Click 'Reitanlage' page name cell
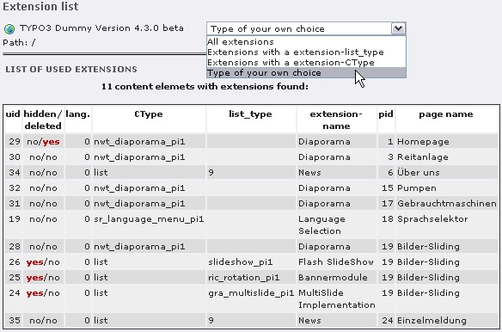 (x=447, y=157)
